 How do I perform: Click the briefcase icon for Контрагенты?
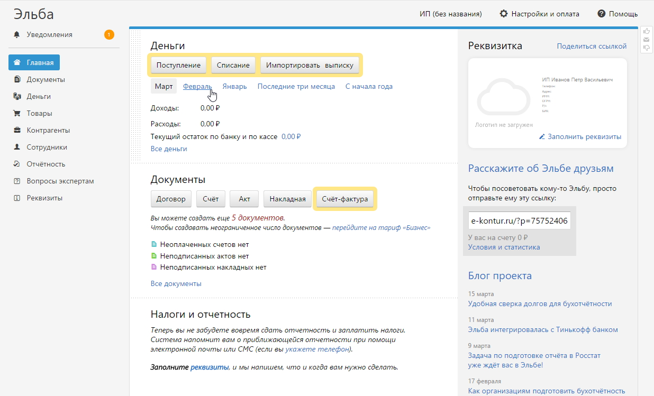[x=17, y=130]
